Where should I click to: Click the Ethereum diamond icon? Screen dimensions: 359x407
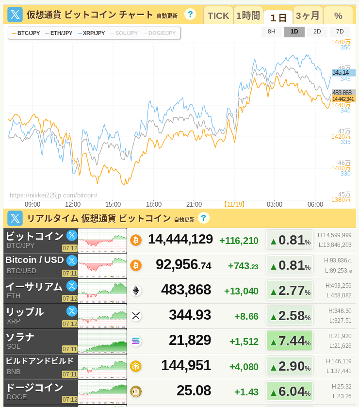point(136,290)
